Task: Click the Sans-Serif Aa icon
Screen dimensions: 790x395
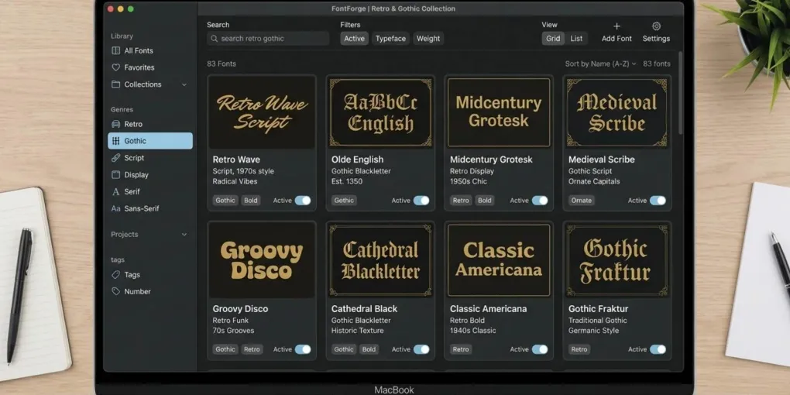Action: (116, 208)
